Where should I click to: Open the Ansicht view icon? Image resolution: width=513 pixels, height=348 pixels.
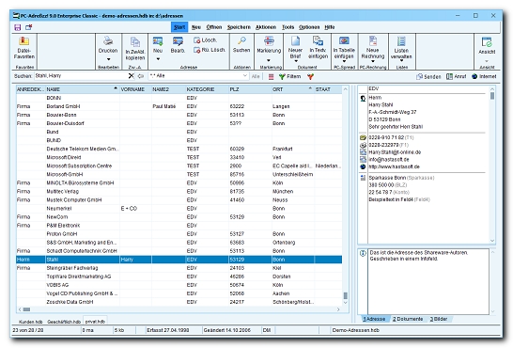pyautogui.click(x=487, y=42)
